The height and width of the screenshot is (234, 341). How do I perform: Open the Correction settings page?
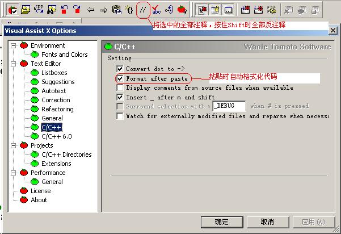[56, 100]
